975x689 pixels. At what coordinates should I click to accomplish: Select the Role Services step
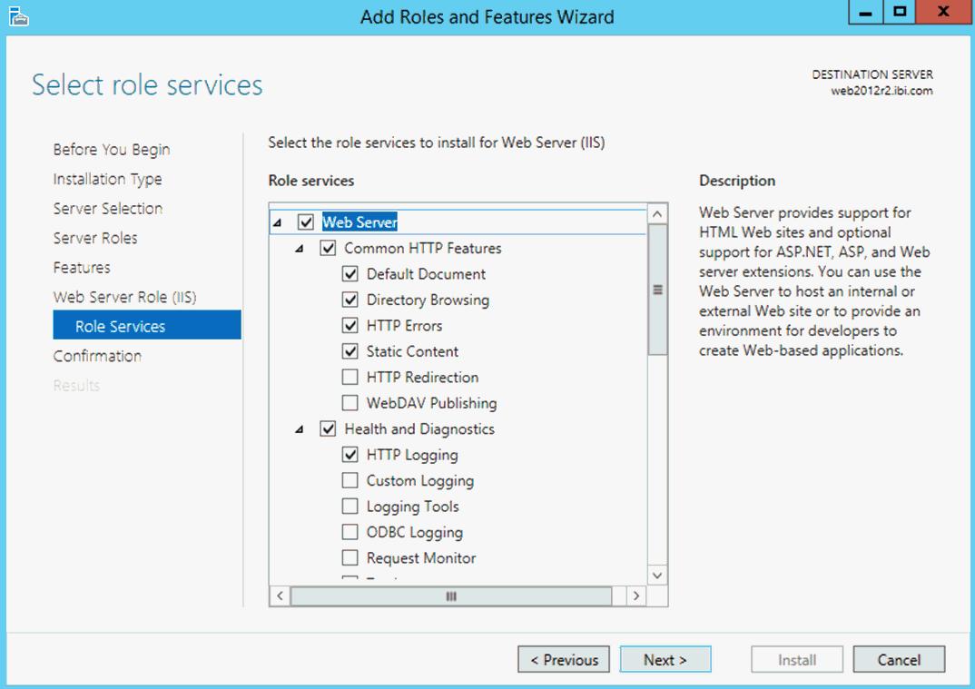click(147, 325)
